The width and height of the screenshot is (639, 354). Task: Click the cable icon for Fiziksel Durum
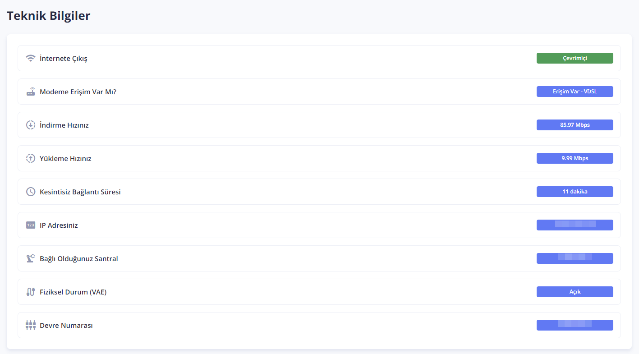[31, 292]
